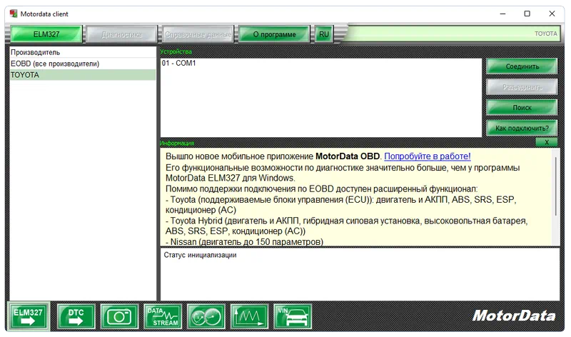Minimize the Motordata client window

coord(502,14)
